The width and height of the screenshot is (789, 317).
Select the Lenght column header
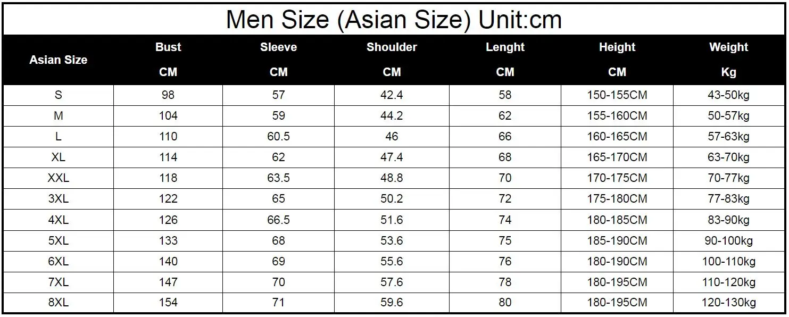(505, 47)
